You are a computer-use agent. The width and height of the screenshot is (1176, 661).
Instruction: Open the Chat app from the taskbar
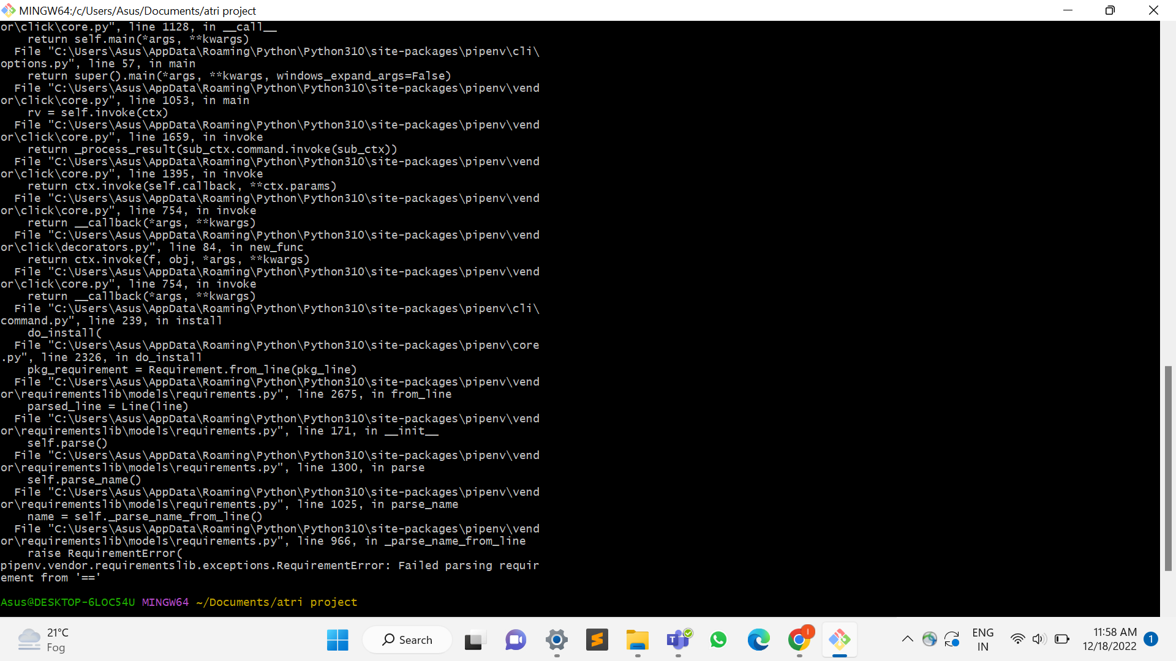tap(515, 640)
